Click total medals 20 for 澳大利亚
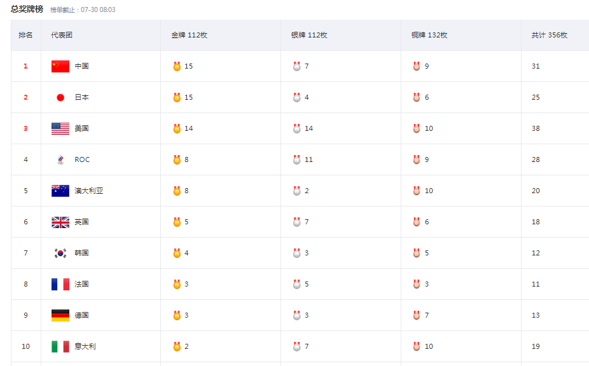Image resolution: width=589 pixels, height=366 pixels. pyautogui.click(x=536, y=191)
